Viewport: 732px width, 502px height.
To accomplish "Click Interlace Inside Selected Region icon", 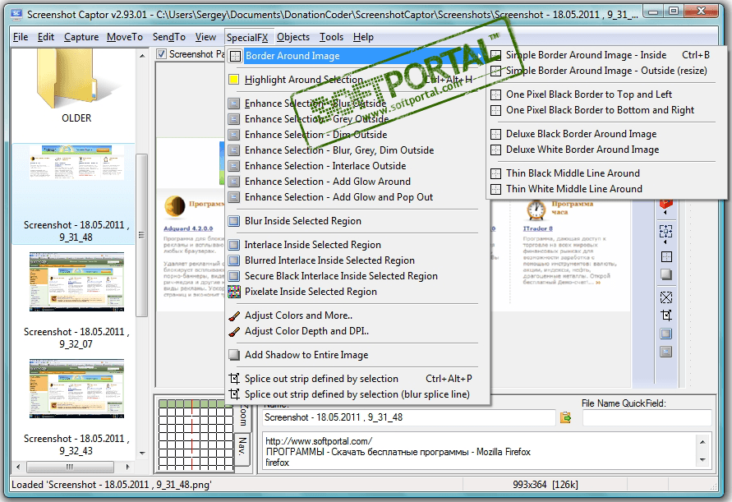I will point(234,245).
